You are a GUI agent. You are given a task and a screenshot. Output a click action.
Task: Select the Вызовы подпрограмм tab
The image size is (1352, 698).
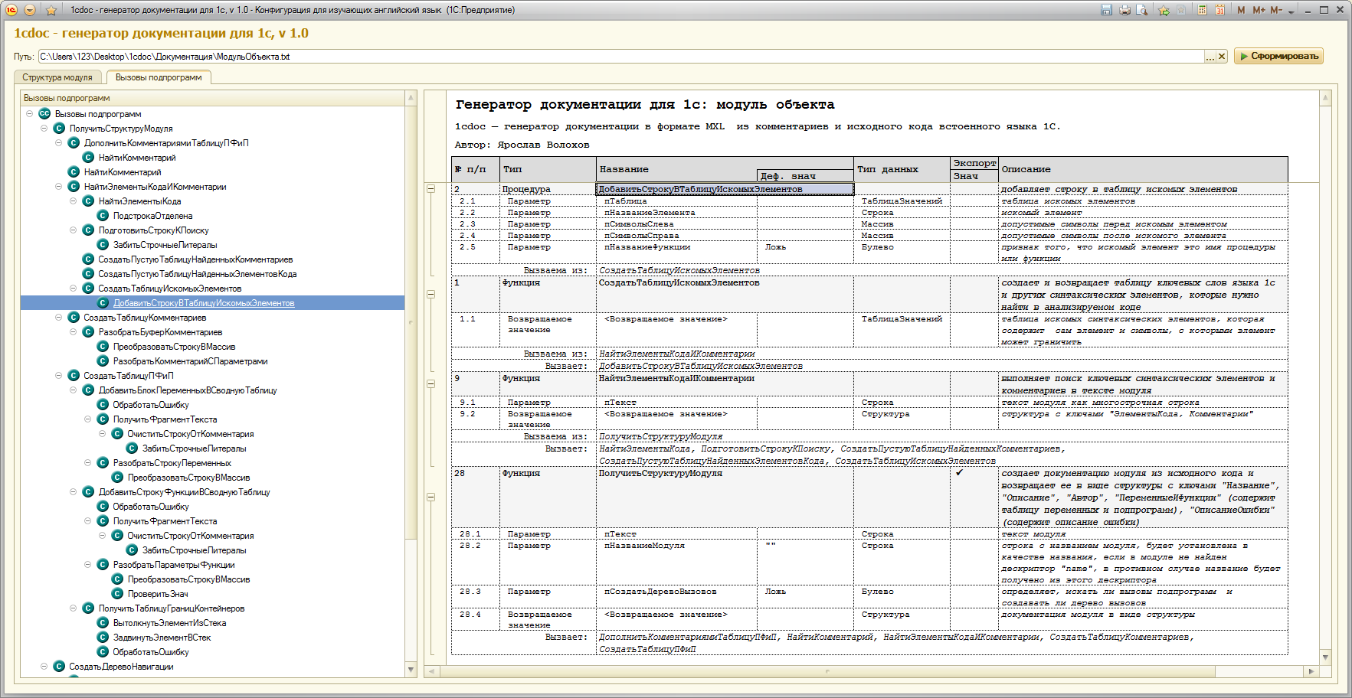[x=159, y=77]
